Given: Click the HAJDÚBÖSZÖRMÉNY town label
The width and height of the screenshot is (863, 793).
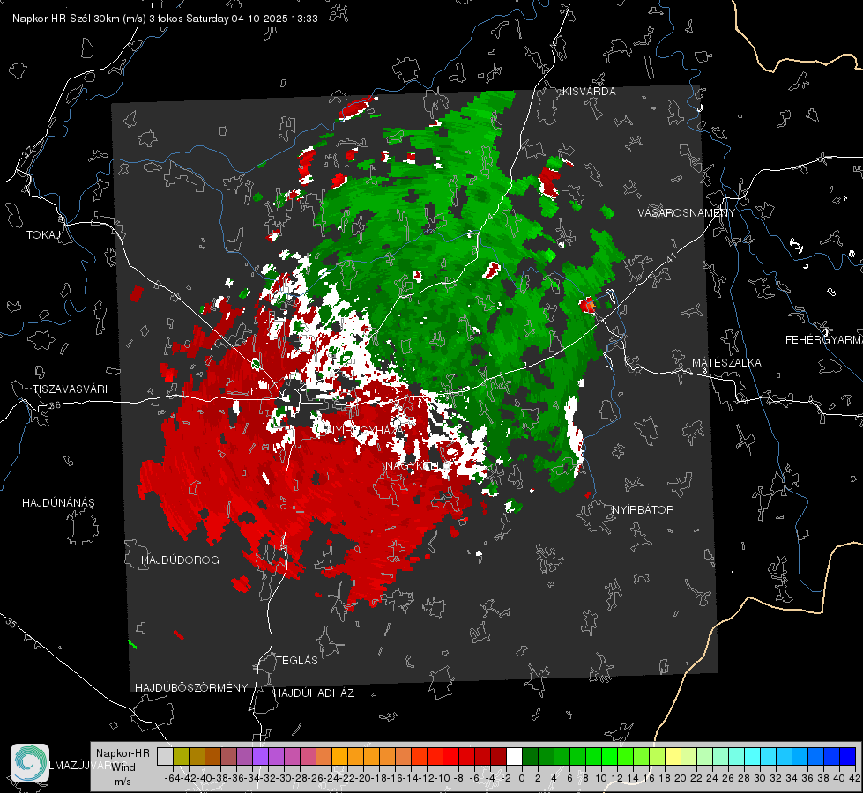Looking at the screenshot, I should coord(191,688).
